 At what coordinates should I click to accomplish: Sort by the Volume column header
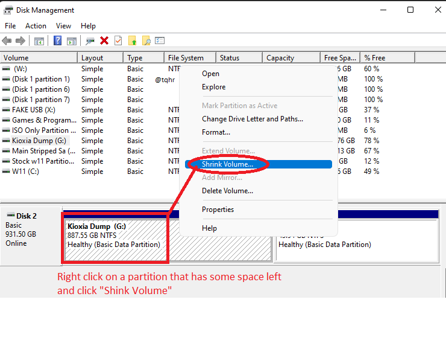tap(39, 58)
